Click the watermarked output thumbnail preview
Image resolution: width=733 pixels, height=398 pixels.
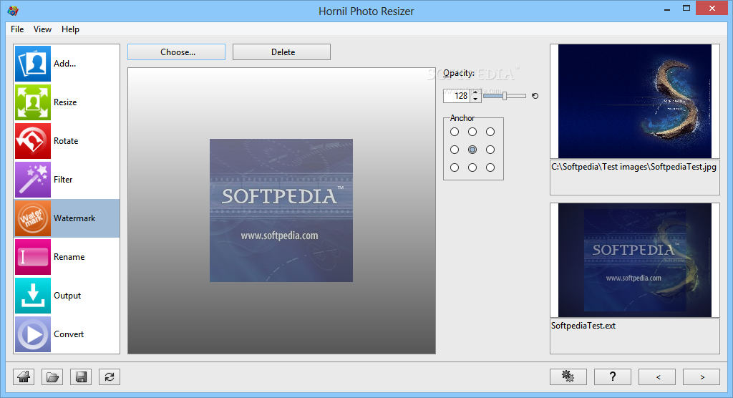click(x=635, y=260)
